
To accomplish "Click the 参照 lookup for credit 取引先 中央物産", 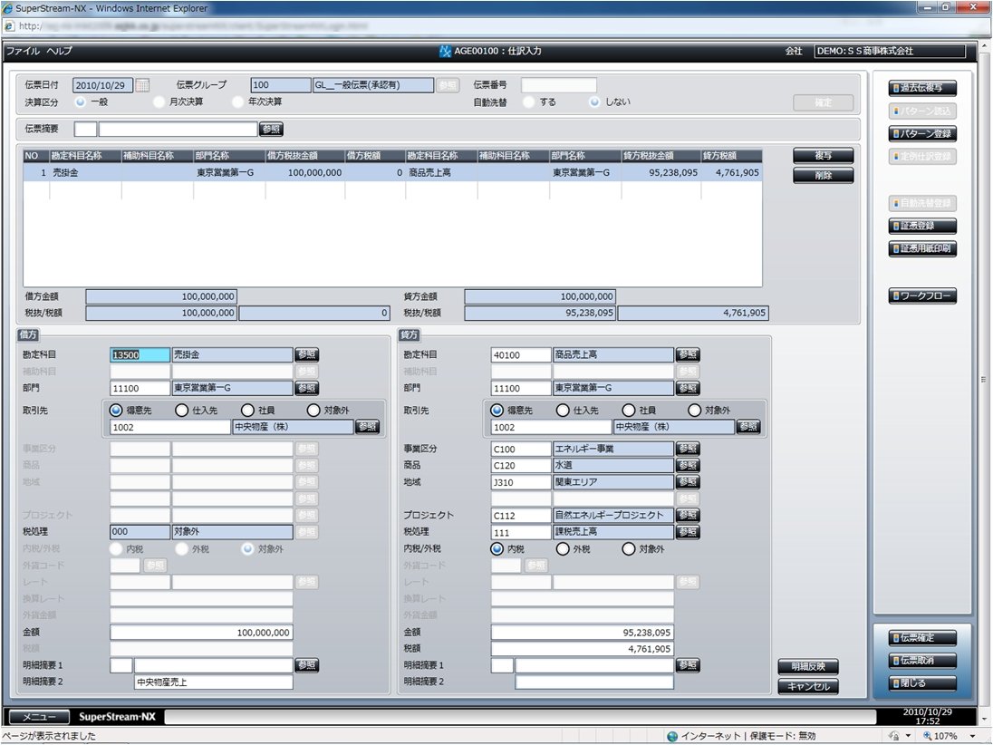I will click(748, 427).
